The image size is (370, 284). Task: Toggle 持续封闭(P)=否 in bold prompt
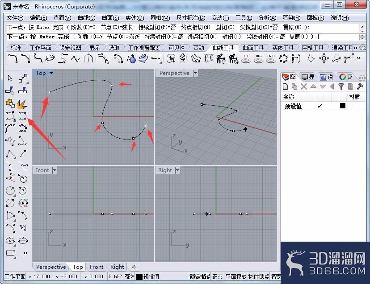(x=164, y=37)
